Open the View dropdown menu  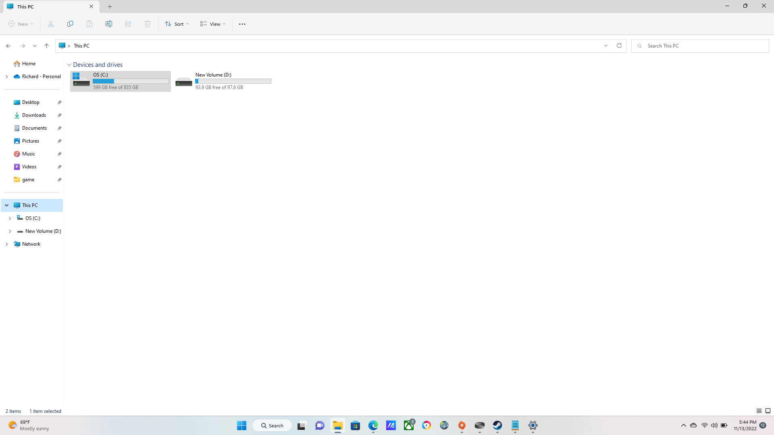click(x=213, y=24)
